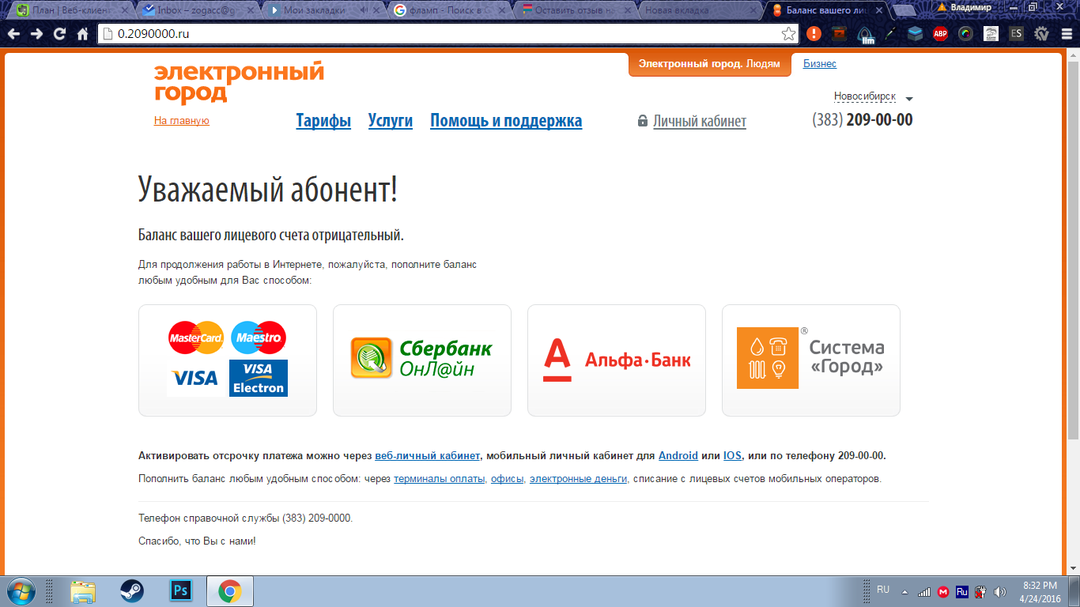Open the orange exclamation mark extension
Screen dimensions: 1080x607
click(x=814, y=34)
